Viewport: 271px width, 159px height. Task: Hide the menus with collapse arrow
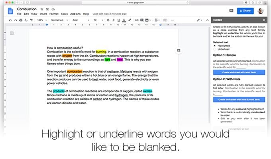tap(207, 20)
